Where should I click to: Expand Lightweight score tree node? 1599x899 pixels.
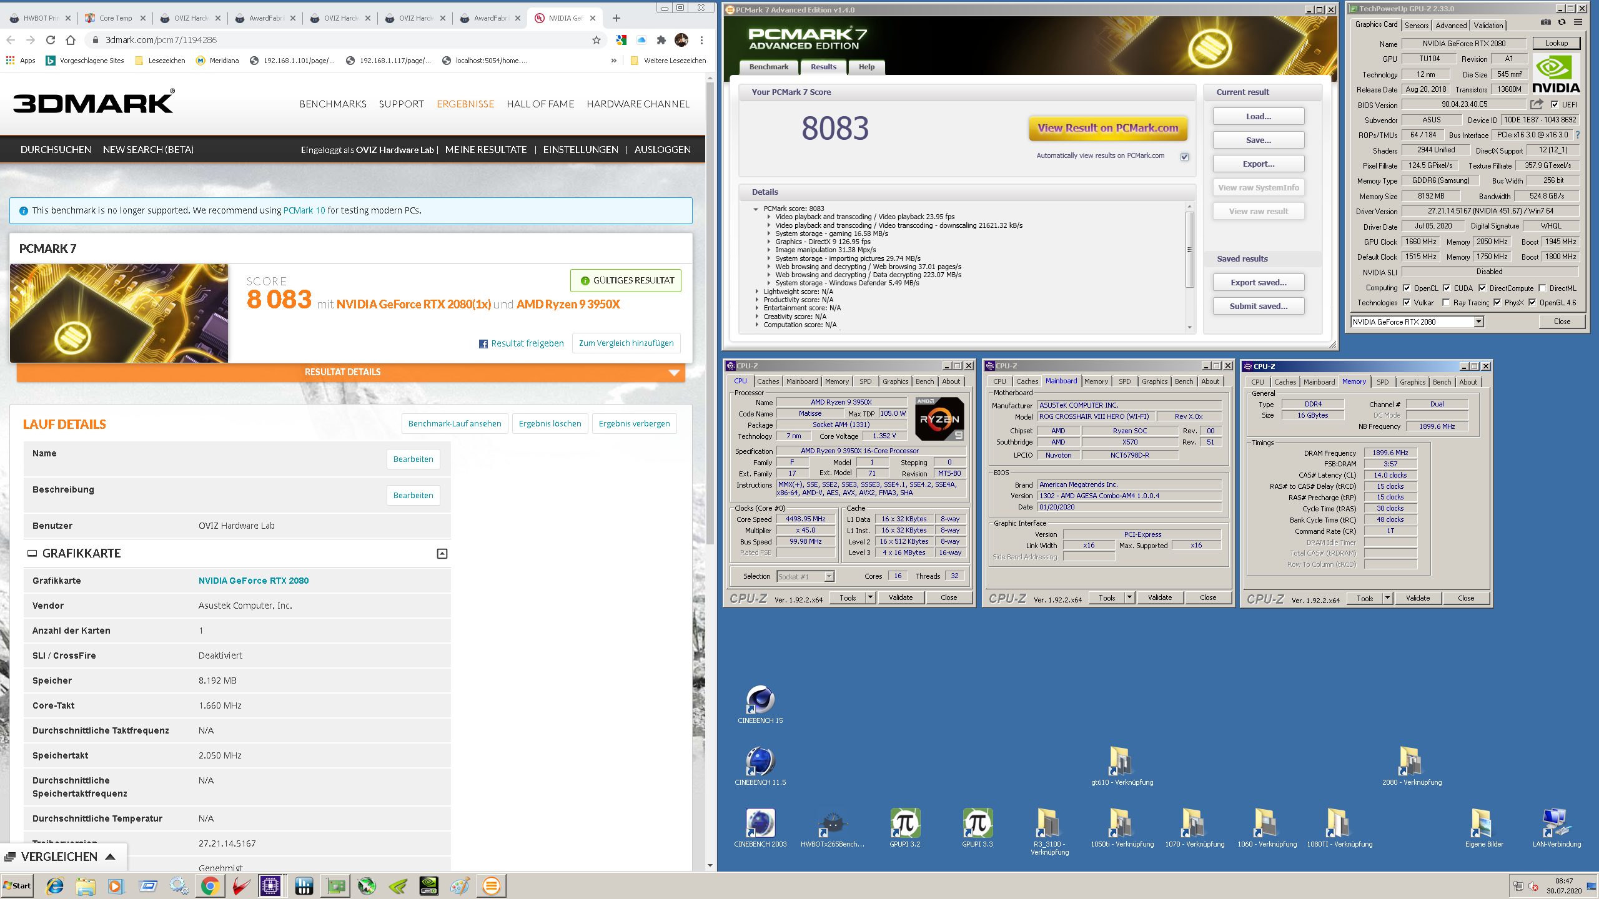pos(756,292)
